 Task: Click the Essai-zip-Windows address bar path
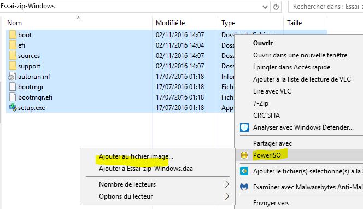pyautogui.click(x=27, y=6)
